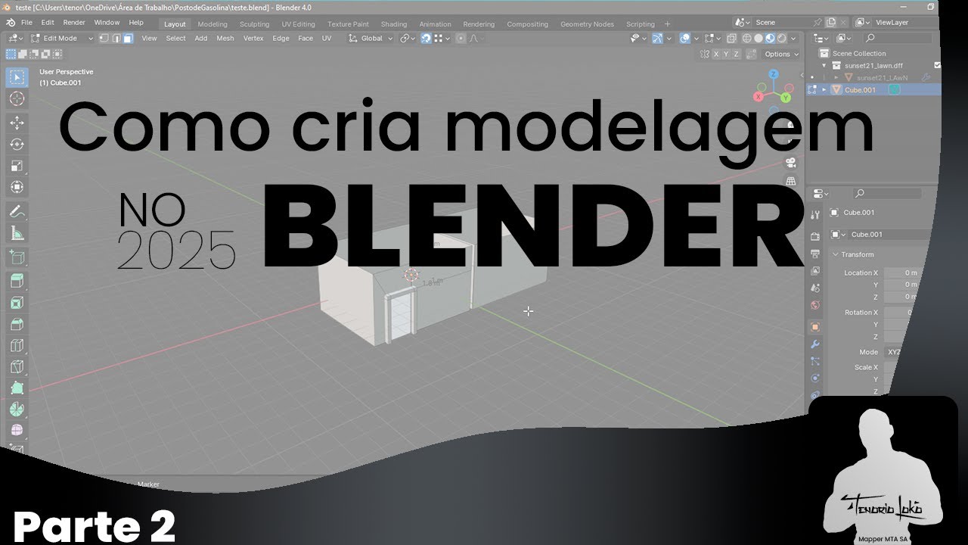
Task: Select the Measure tool
Action: [x=17, y=233]
